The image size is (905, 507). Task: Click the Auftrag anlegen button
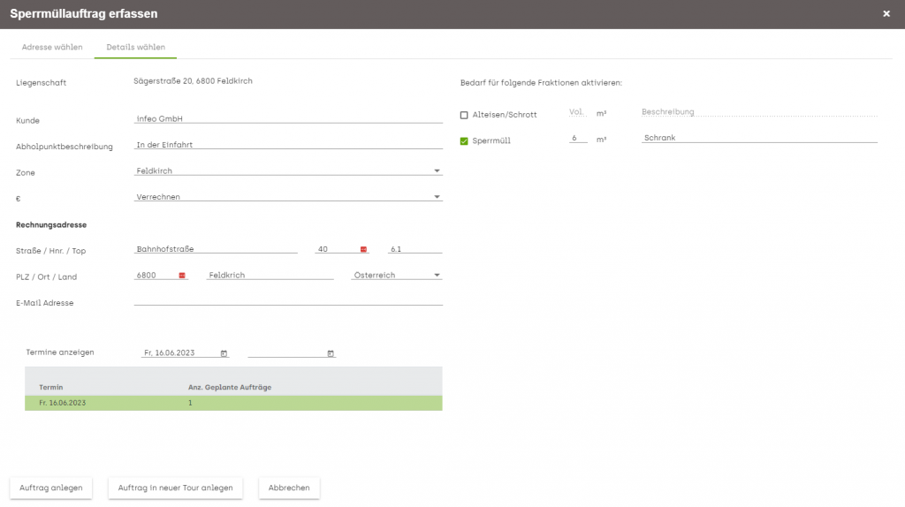point(50,488)
